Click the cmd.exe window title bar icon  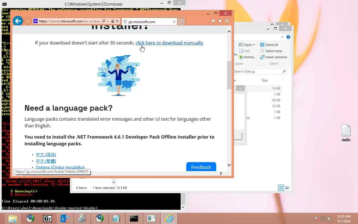(4, 4)
